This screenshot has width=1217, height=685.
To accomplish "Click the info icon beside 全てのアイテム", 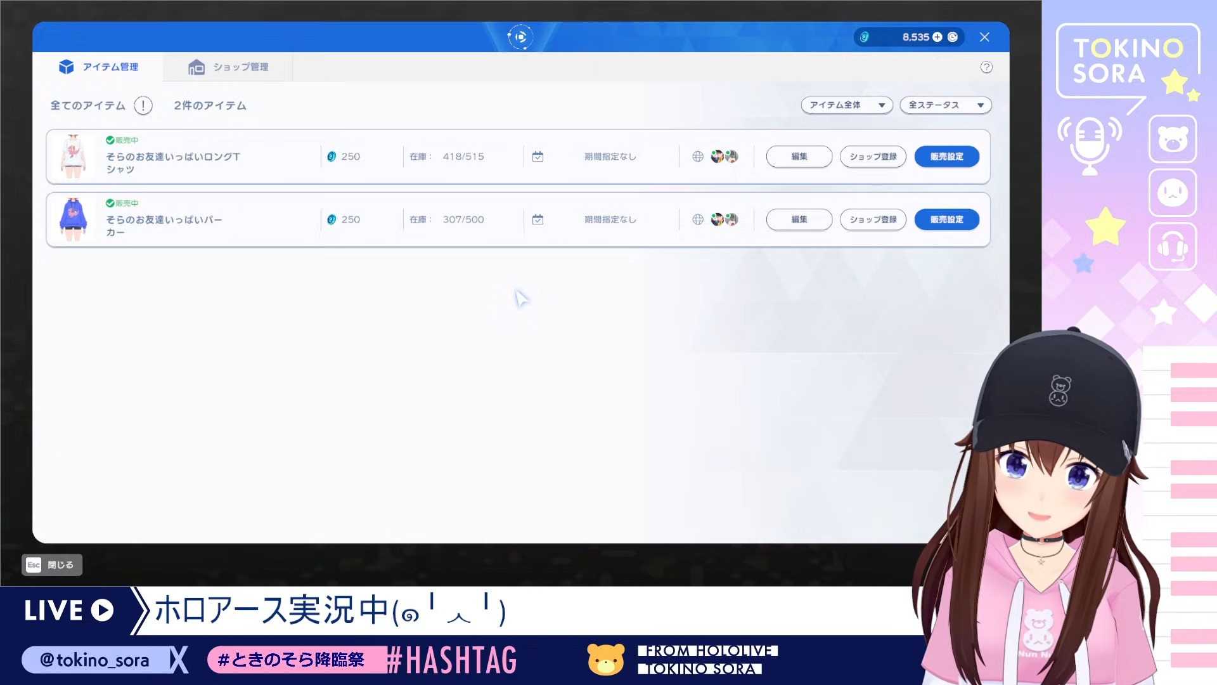I will 143,105.
